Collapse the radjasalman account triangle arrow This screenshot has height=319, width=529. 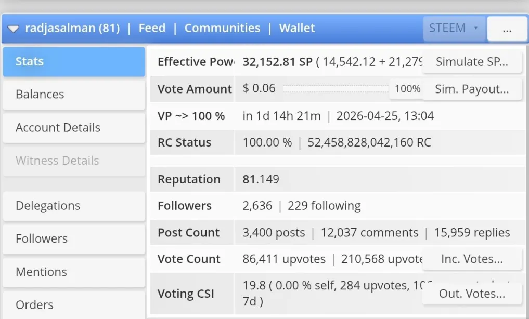pyautogui.click(x=13, y=29)
